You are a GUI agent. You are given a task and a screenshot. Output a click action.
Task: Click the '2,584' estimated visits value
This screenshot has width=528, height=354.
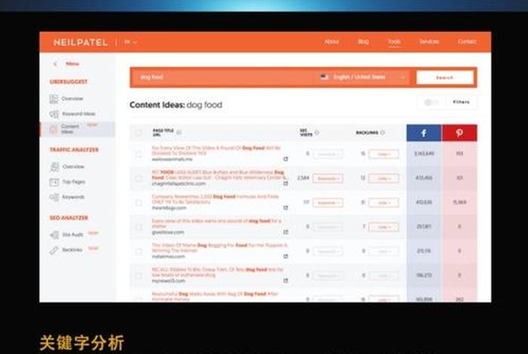pyautogui.click(x=303, y=178)
